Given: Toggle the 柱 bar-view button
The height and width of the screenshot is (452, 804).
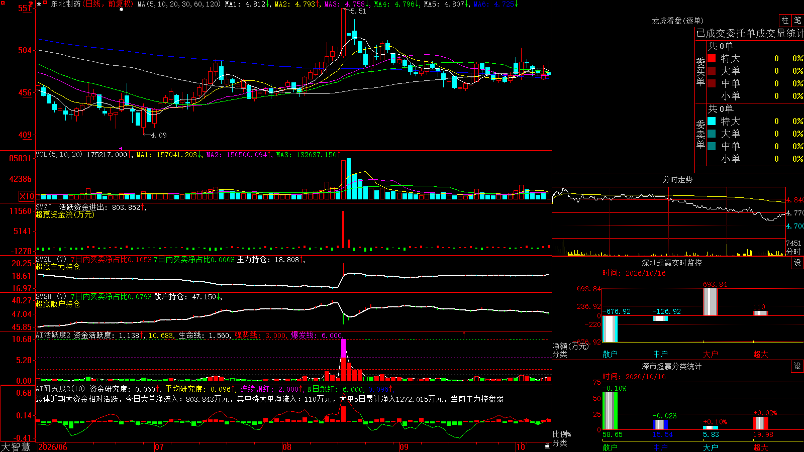Looking at the screenshot, I should 785,20.
